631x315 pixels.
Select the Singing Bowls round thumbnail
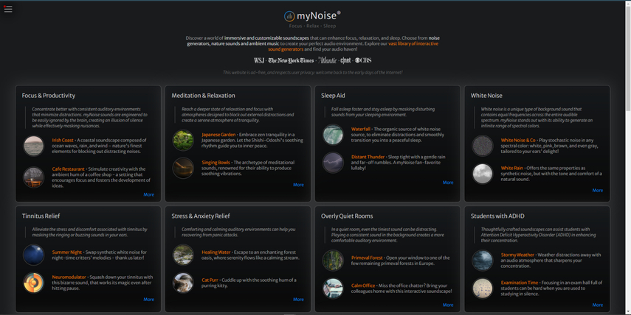[183, 168]
